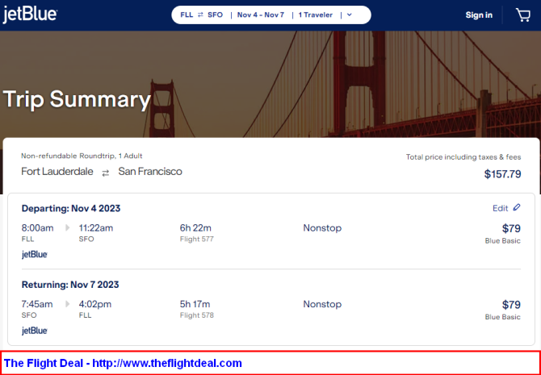
Task: Click return departure time 7:45am
Action: (x=37, y=304)
